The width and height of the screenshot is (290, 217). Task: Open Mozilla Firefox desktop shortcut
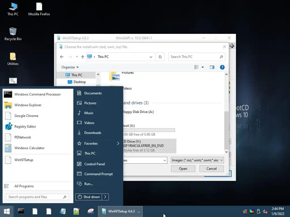coord(39,9)
